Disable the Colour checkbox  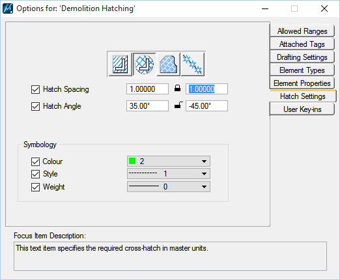click(35, 161)
